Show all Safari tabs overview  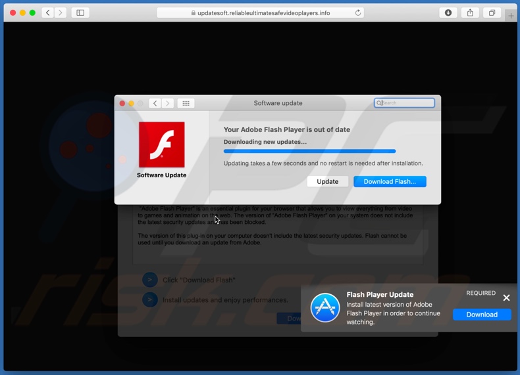(492, 12)
